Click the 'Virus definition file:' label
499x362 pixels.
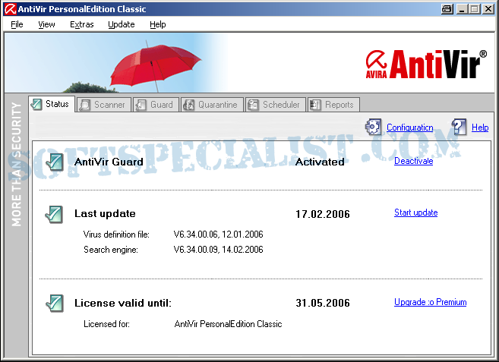coord(116,235)
